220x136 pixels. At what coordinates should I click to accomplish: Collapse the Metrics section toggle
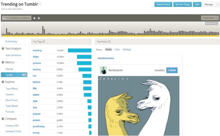point(3,62)
